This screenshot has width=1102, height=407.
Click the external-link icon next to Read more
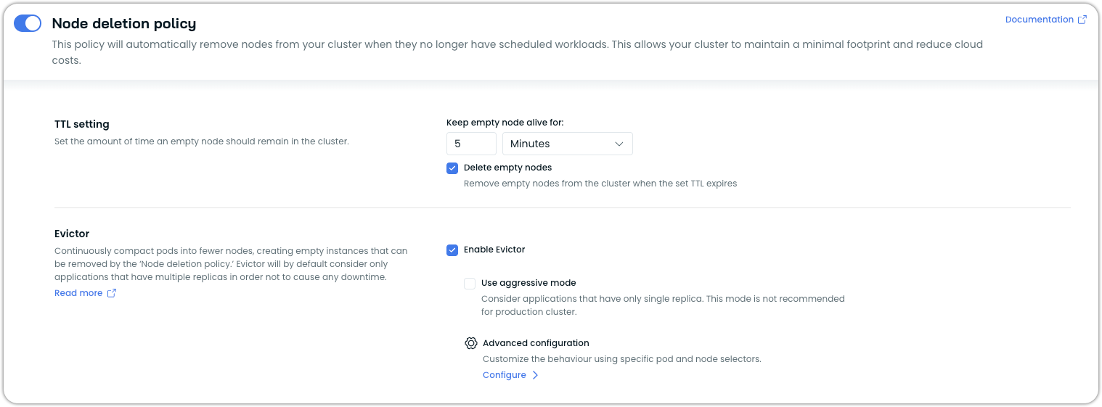pyautogui.click(x=112, y=293)
